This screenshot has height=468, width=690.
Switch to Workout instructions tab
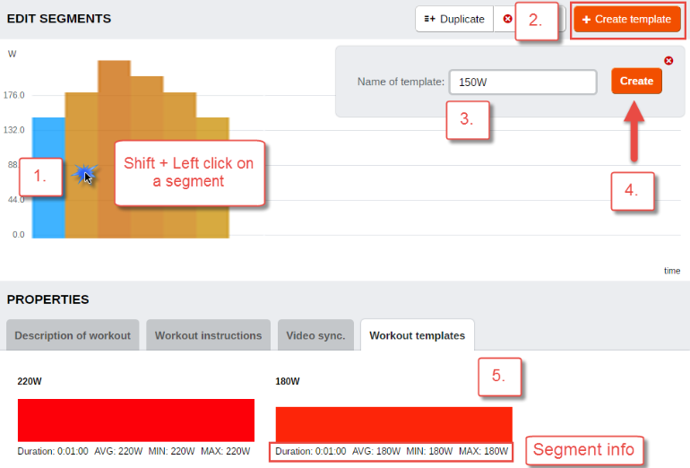(x=208, y=335)
